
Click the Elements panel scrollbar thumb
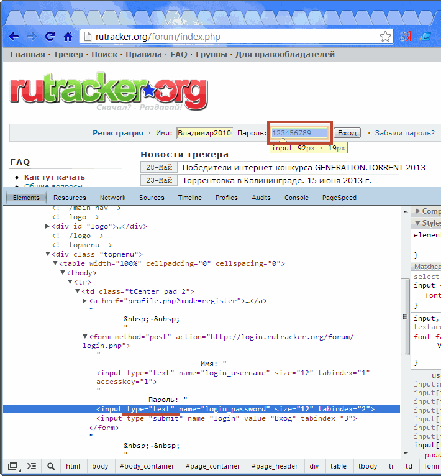[405, 317]
